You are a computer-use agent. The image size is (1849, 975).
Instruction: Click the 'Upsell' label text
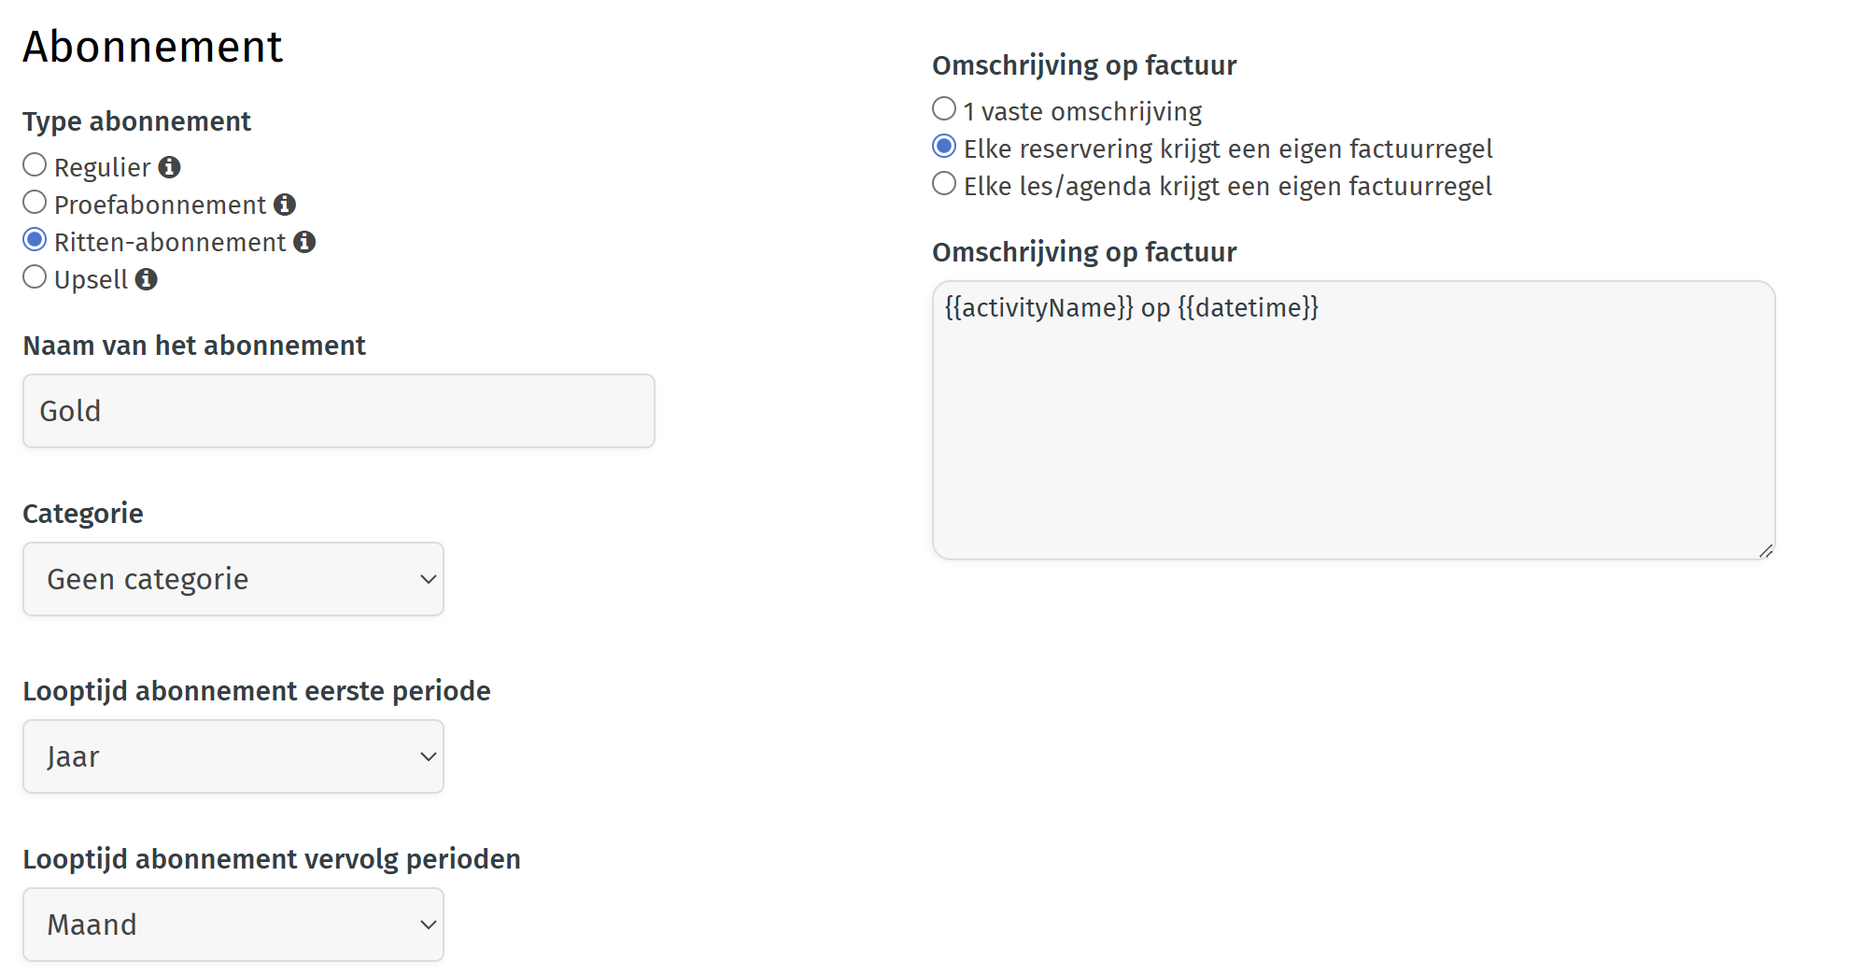(91, 279)
